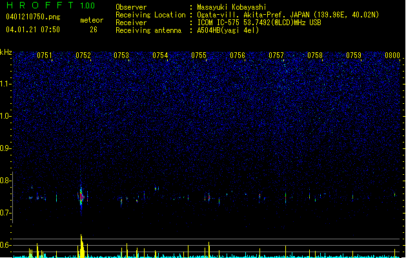Click the 0753 time marker
Viewport: 406px width, 258px height.
[x=121, y=55]
